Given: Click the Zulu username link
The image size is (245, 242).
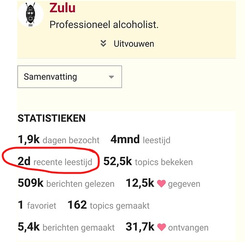Looking at the screenshot, I should click(62, 8).
